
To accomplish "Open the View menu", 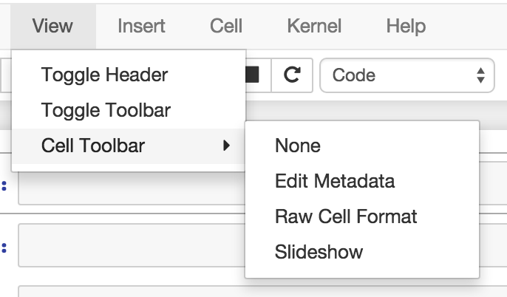I will 52,27.
